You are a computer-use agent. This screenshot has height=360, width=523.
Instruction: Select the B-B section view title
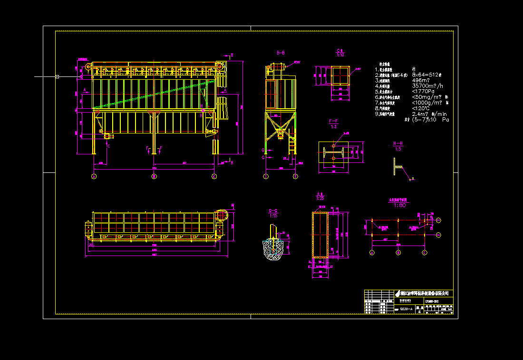[x=281, y=53]
